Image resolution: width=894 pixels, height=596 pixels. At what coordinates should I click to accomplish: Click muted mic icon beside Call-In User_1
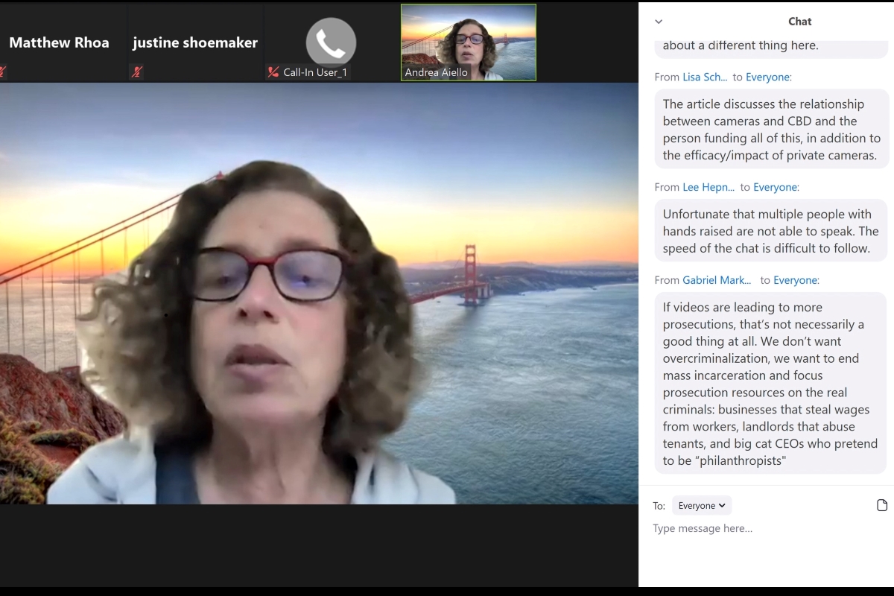273,72
